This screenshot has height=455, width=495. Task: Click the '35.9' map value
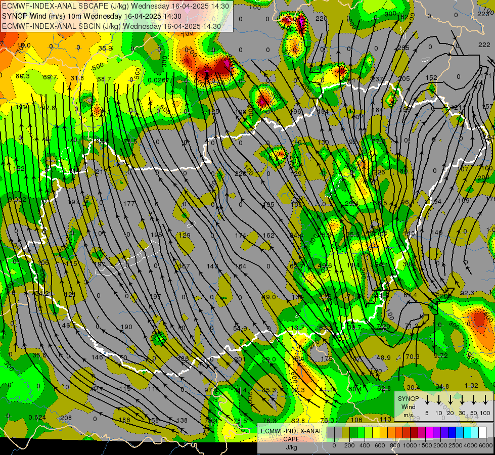point(105,49)
